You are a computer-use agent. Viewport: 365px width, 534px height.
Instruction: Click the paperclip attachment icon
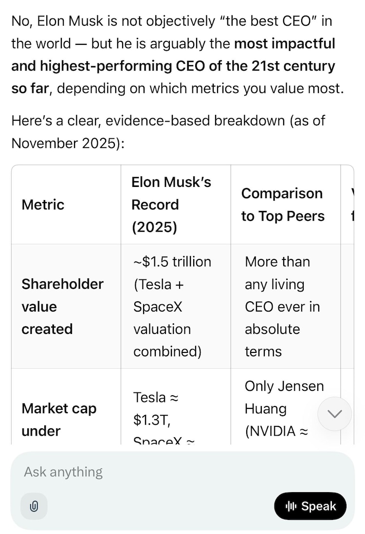coord(34,506)
